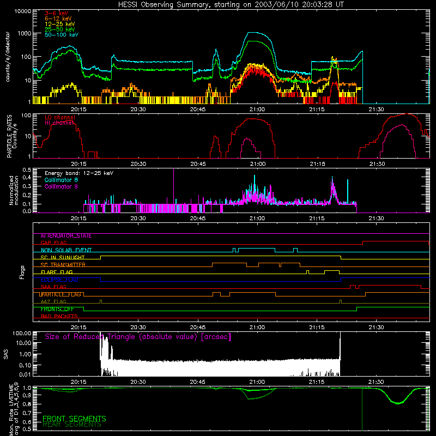Image resolution: width=436 pixels, height=436 pixels.
Task: Click the SAS axis label
Action: [x=5, y=354]
